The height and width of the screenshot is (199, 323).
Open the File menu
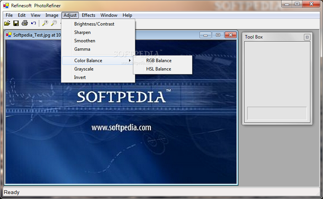click(9, 15)
